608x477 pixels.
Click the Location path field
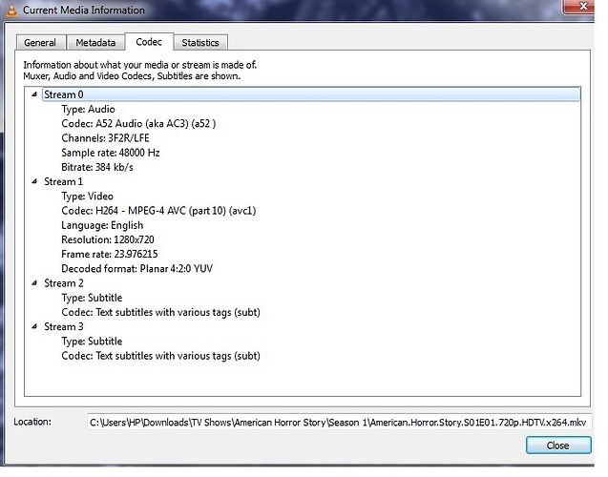[x=339, y=422]
